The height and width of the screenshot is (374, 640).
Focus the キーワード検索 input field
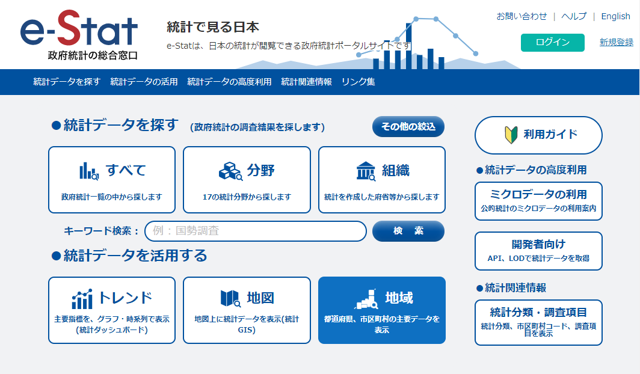pos(255,231)
